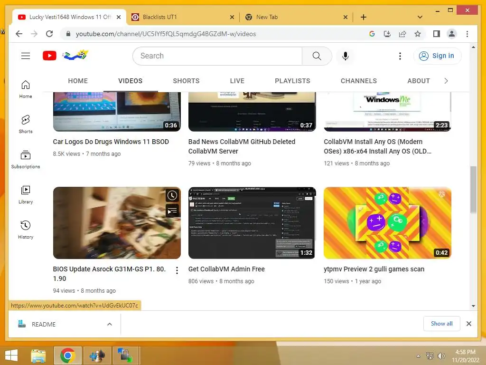Click the Windows Me video thumbnail
The height and width of the screenshot is (365, 486).
(387, 112)
